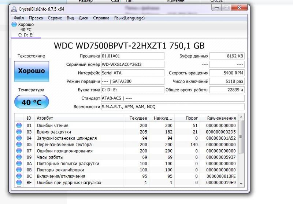The width and height of the screenshot is (293, 204).
Task: Select Ошибки позиционирования attribute name
Action: [x=64, y=151]
